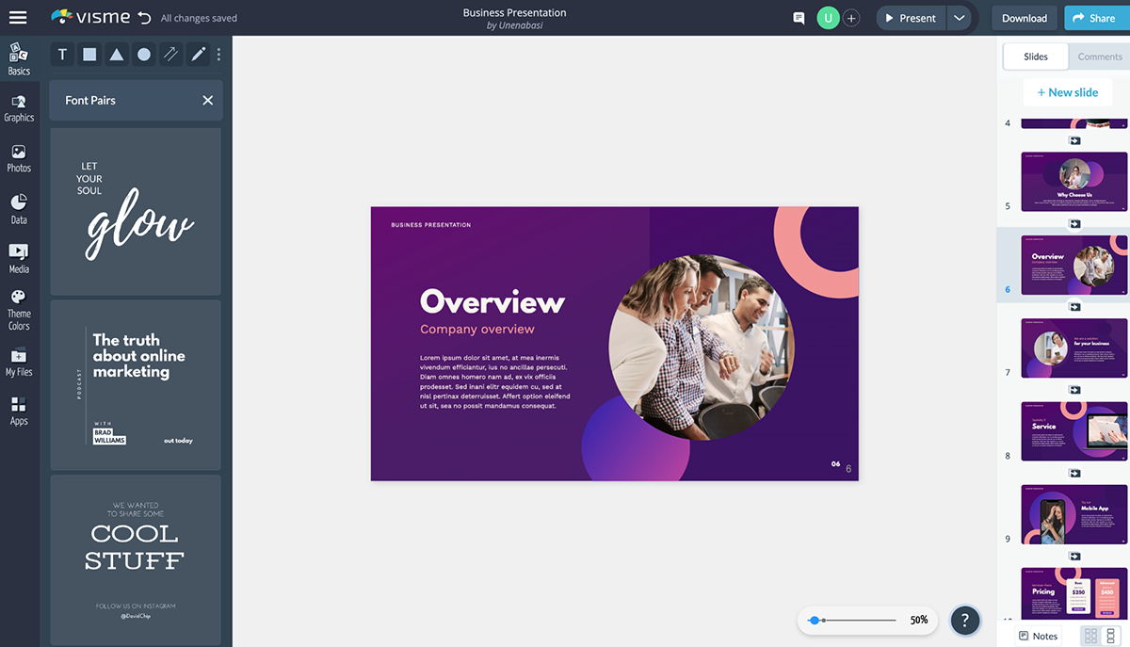Expand more shape tools via three dots

click(x=218, y=55)
